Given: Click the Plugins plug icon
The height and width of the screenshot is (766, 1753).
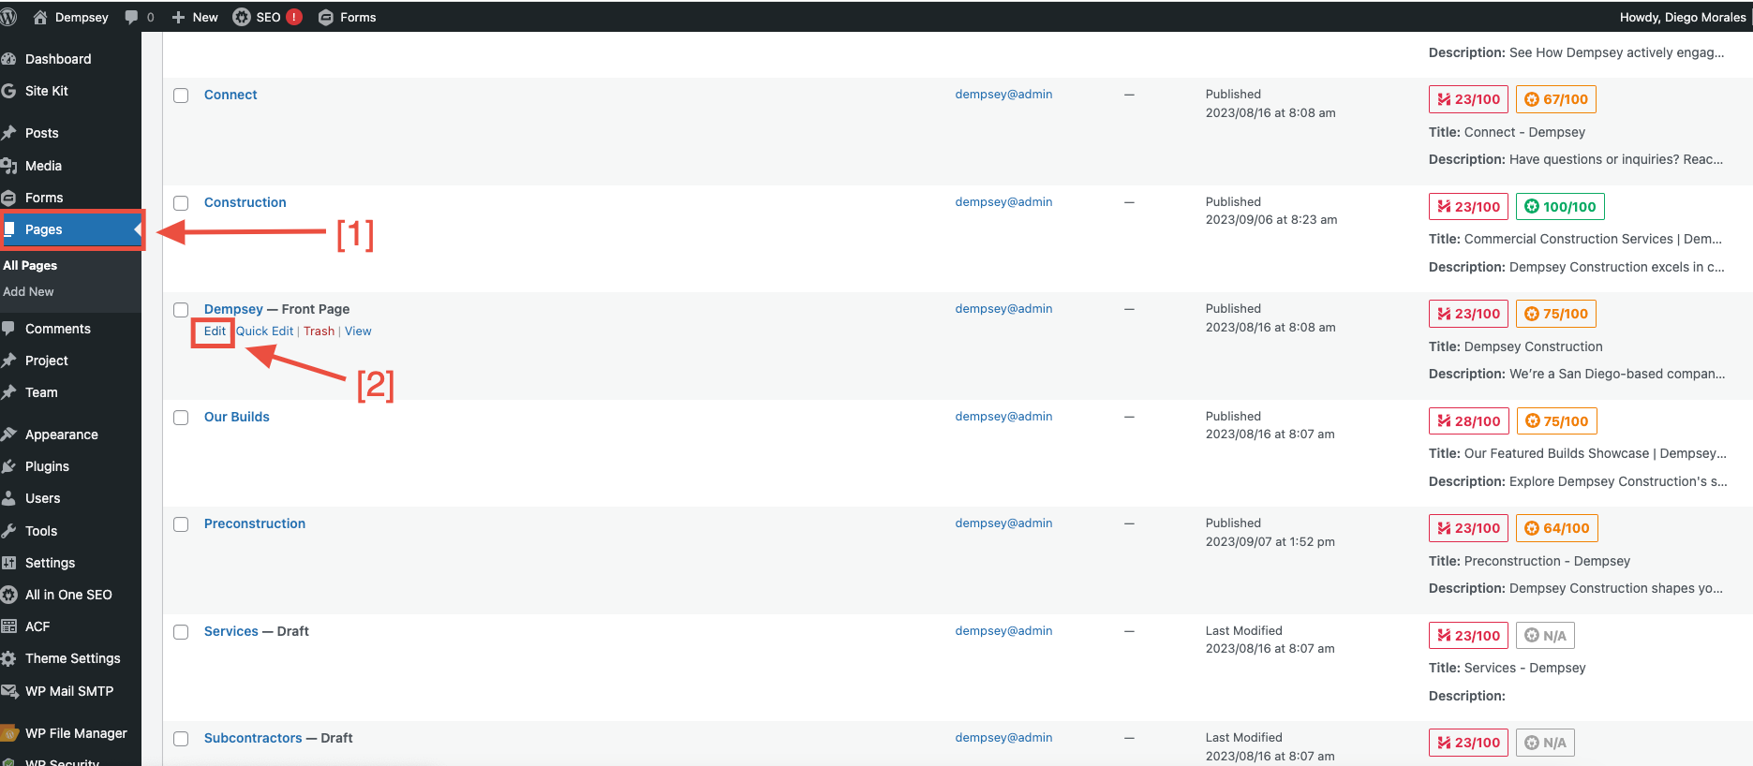Looking at the screenshot, I should pyautogui.click(x=9, y=466).
